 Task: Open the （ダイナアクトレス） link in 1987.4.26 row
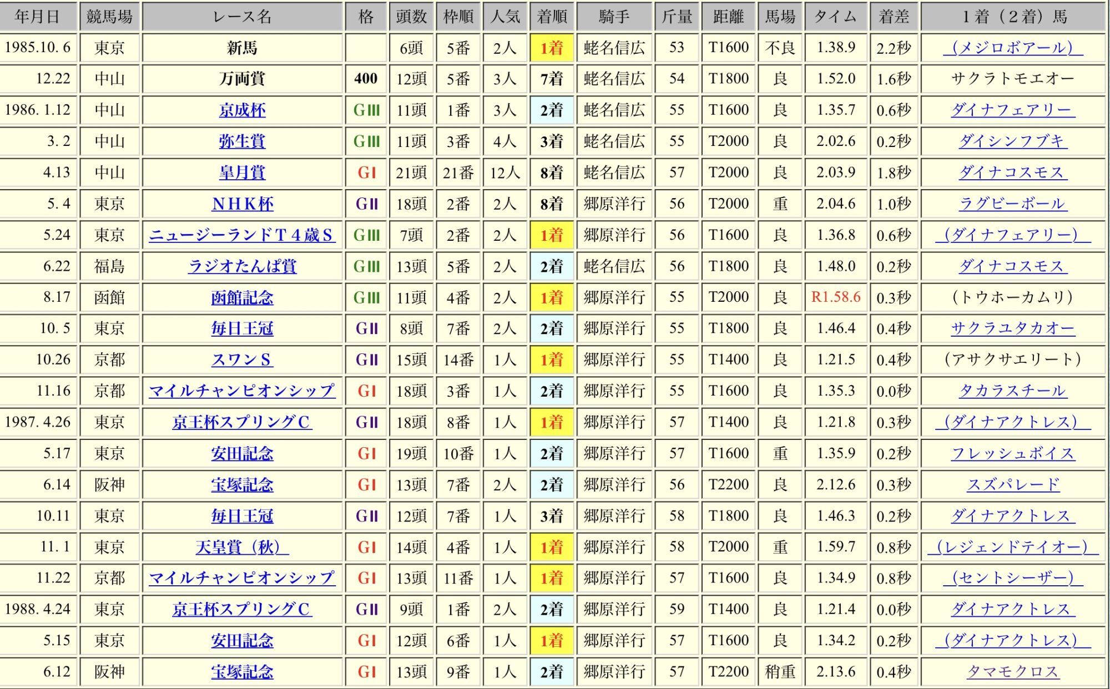(1013, 422)
